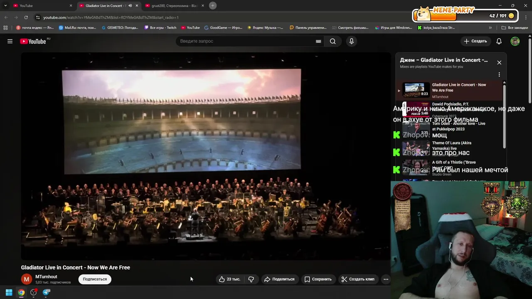532x299 pixels.
Task: Open Chrome from the taskbar
Action: [21, 292]
